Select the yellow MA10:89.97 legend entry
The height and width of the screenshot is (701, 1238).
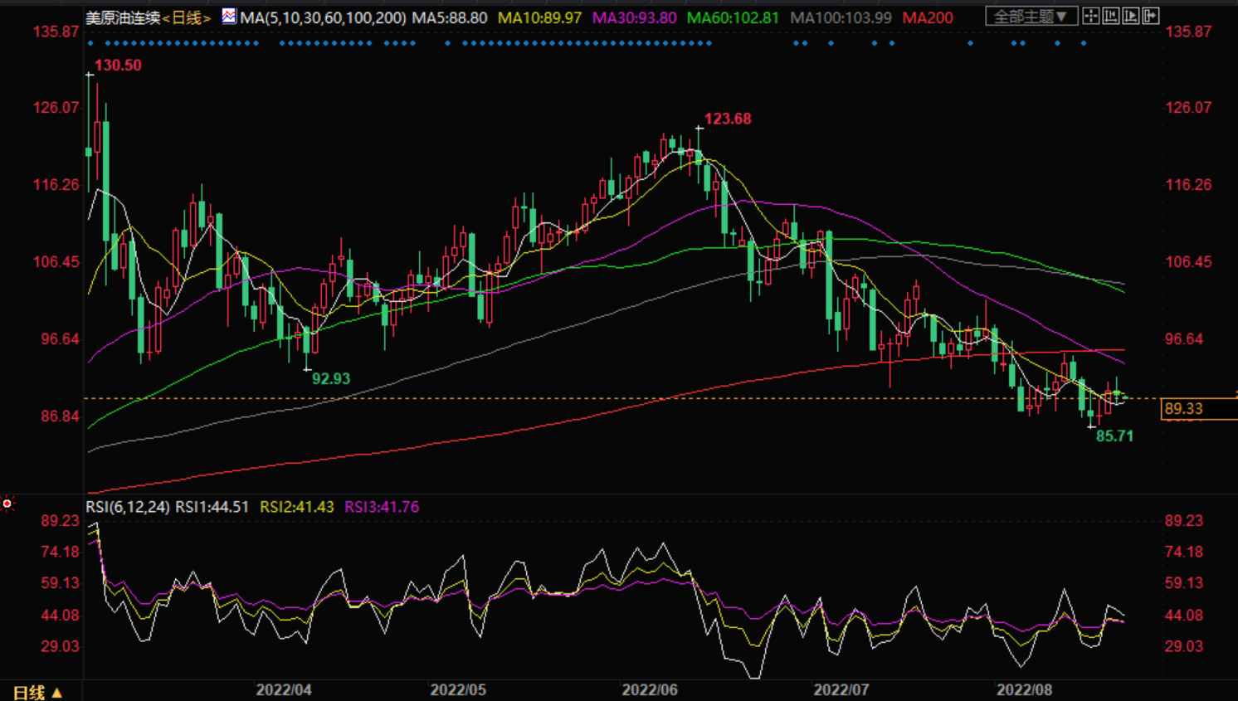coord(539,17)
